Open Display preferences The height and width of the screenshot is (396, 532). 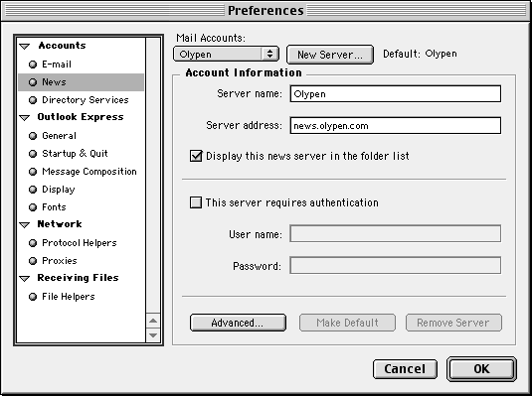click(x=82, y=190)
